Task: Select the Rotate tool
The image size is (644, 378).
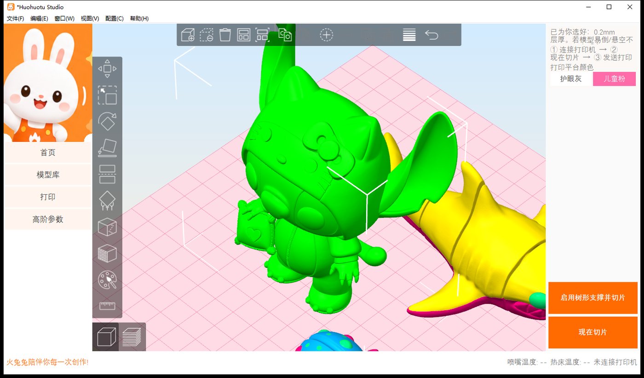Action: pyautogui.click(x=107, y=122)
